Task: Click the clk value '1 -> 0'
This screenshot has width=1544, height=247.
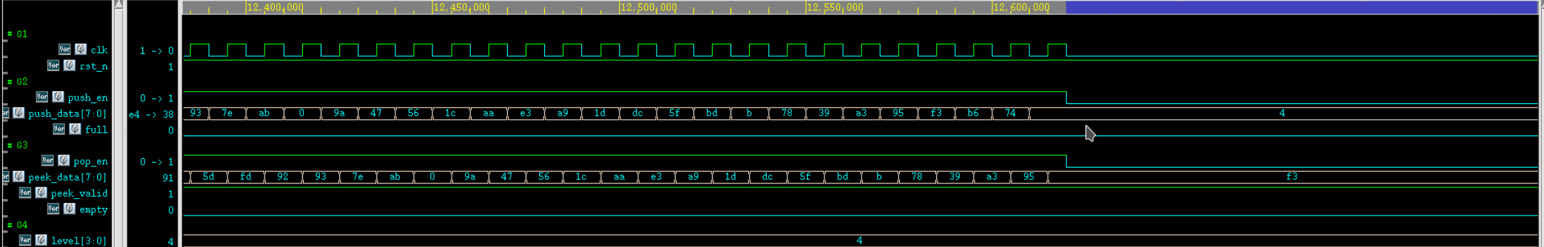Action: (157, 51)
